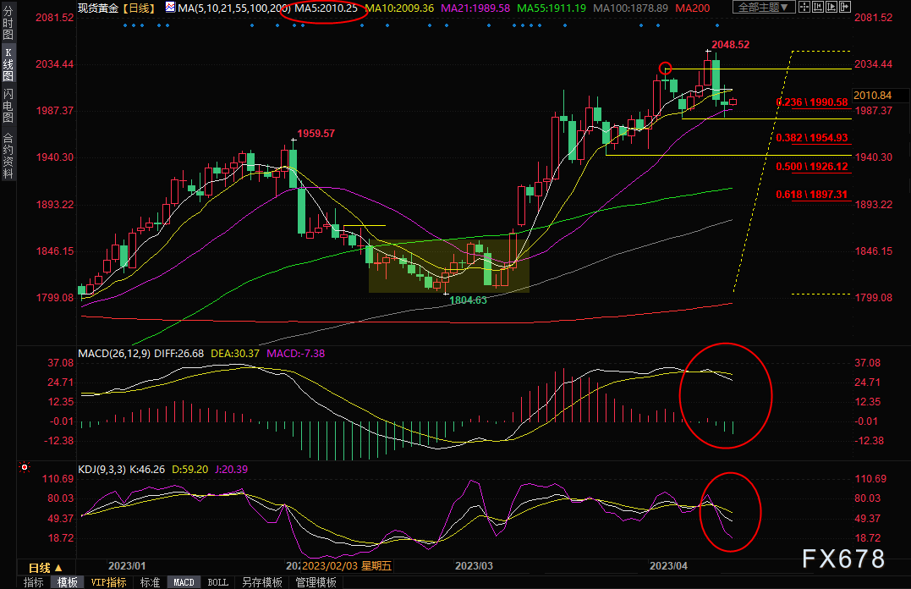Image resolution: width=911 pixels, height=589 pixels.
Task: Switch to 分时图 side tab
Action: 8,23
